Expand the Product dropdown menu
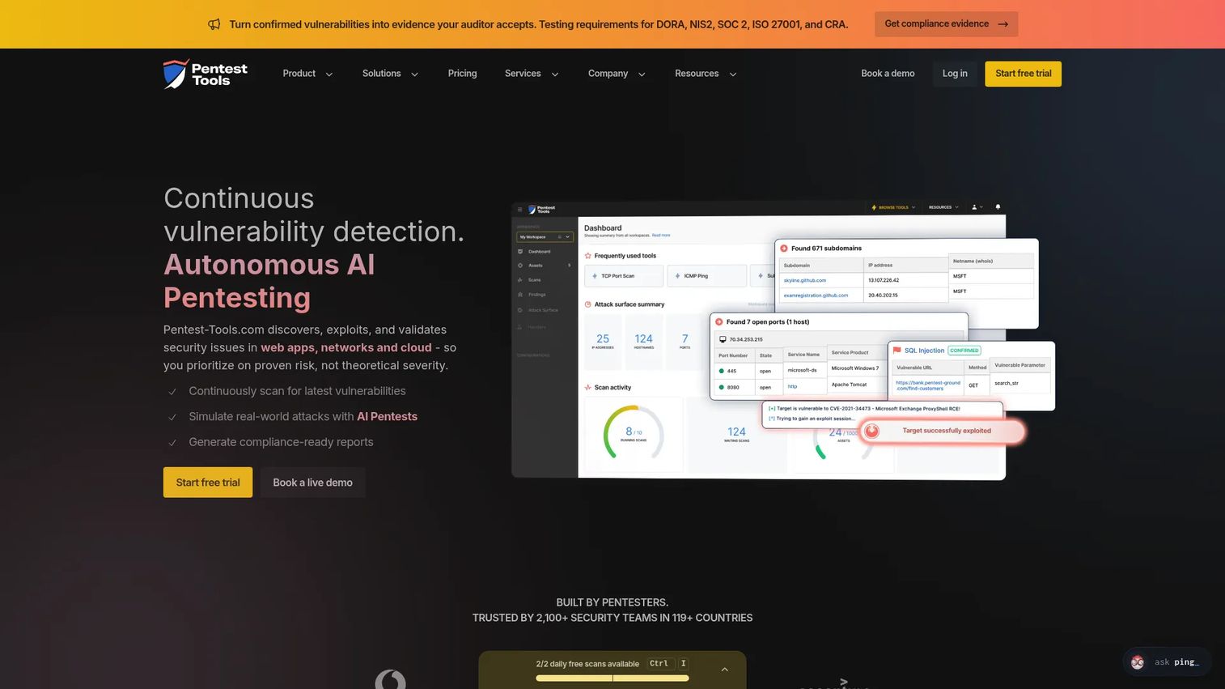 [x=307, y=74]
